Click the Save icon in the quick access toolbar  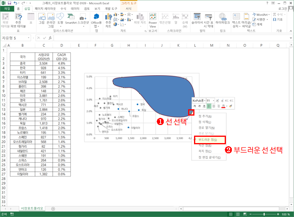[x=9, y=3]
